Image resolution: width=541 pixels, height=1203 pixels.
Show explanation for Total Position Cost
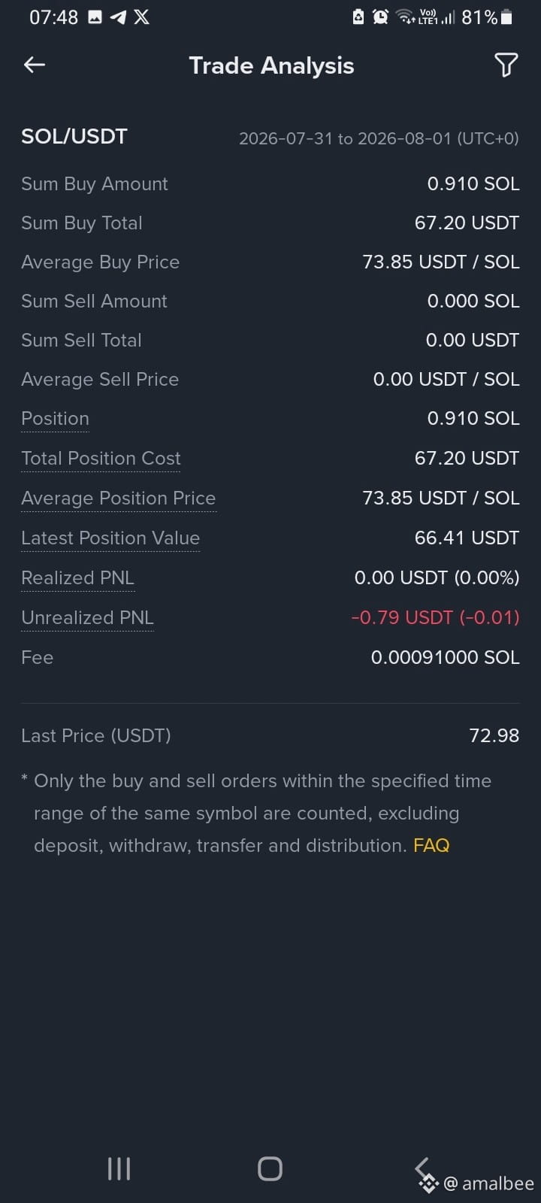click(101, 459)
